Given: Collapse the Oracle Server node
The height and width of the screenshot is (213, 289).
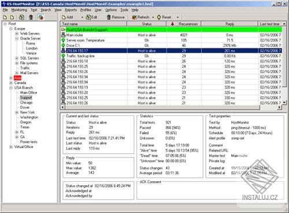Looking at the screenshot, I should (x=17, y=39).
